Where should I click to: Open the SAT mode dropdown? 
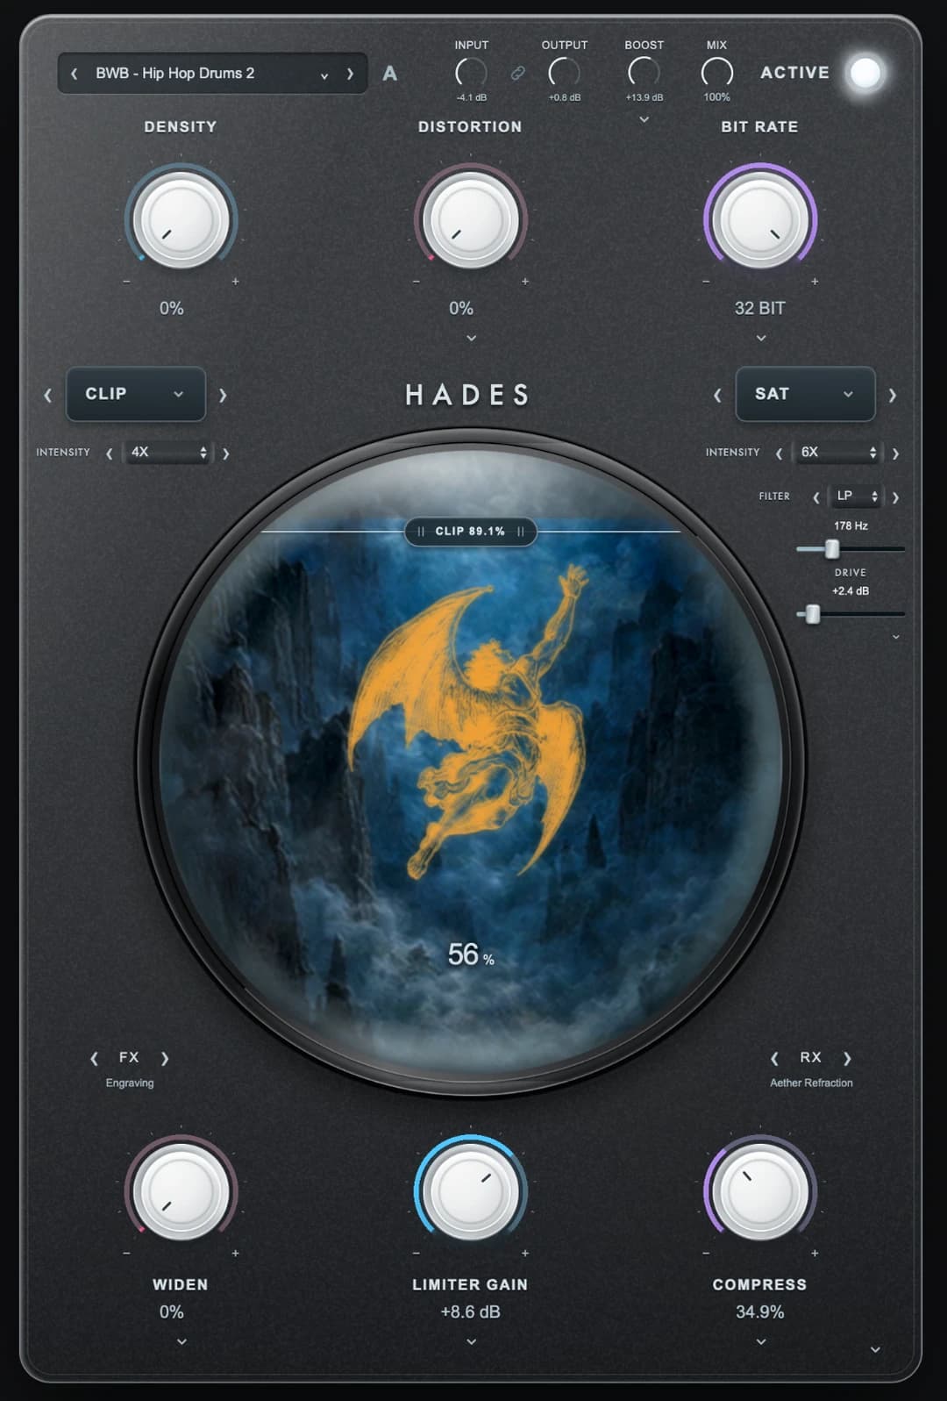(805, 394)
